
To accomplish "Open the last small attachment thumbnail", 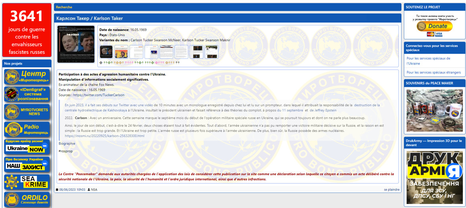I will pos(211,52).
